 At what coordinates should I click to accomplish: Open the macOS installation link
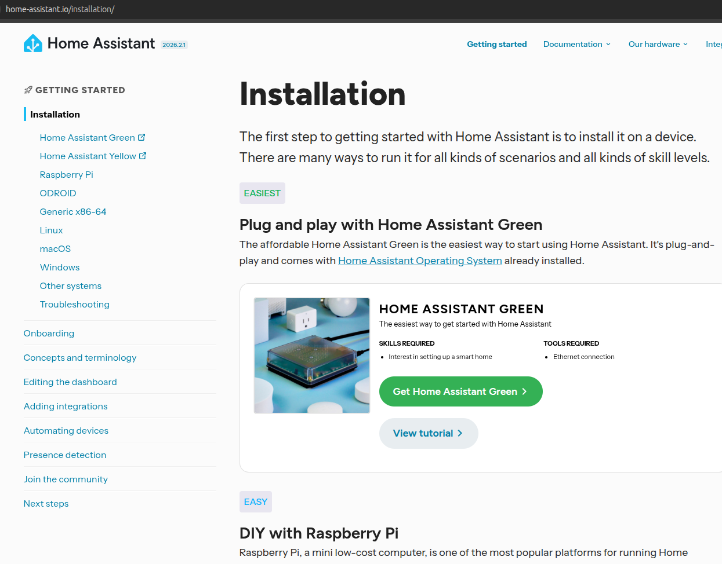(x=56, y=248)
